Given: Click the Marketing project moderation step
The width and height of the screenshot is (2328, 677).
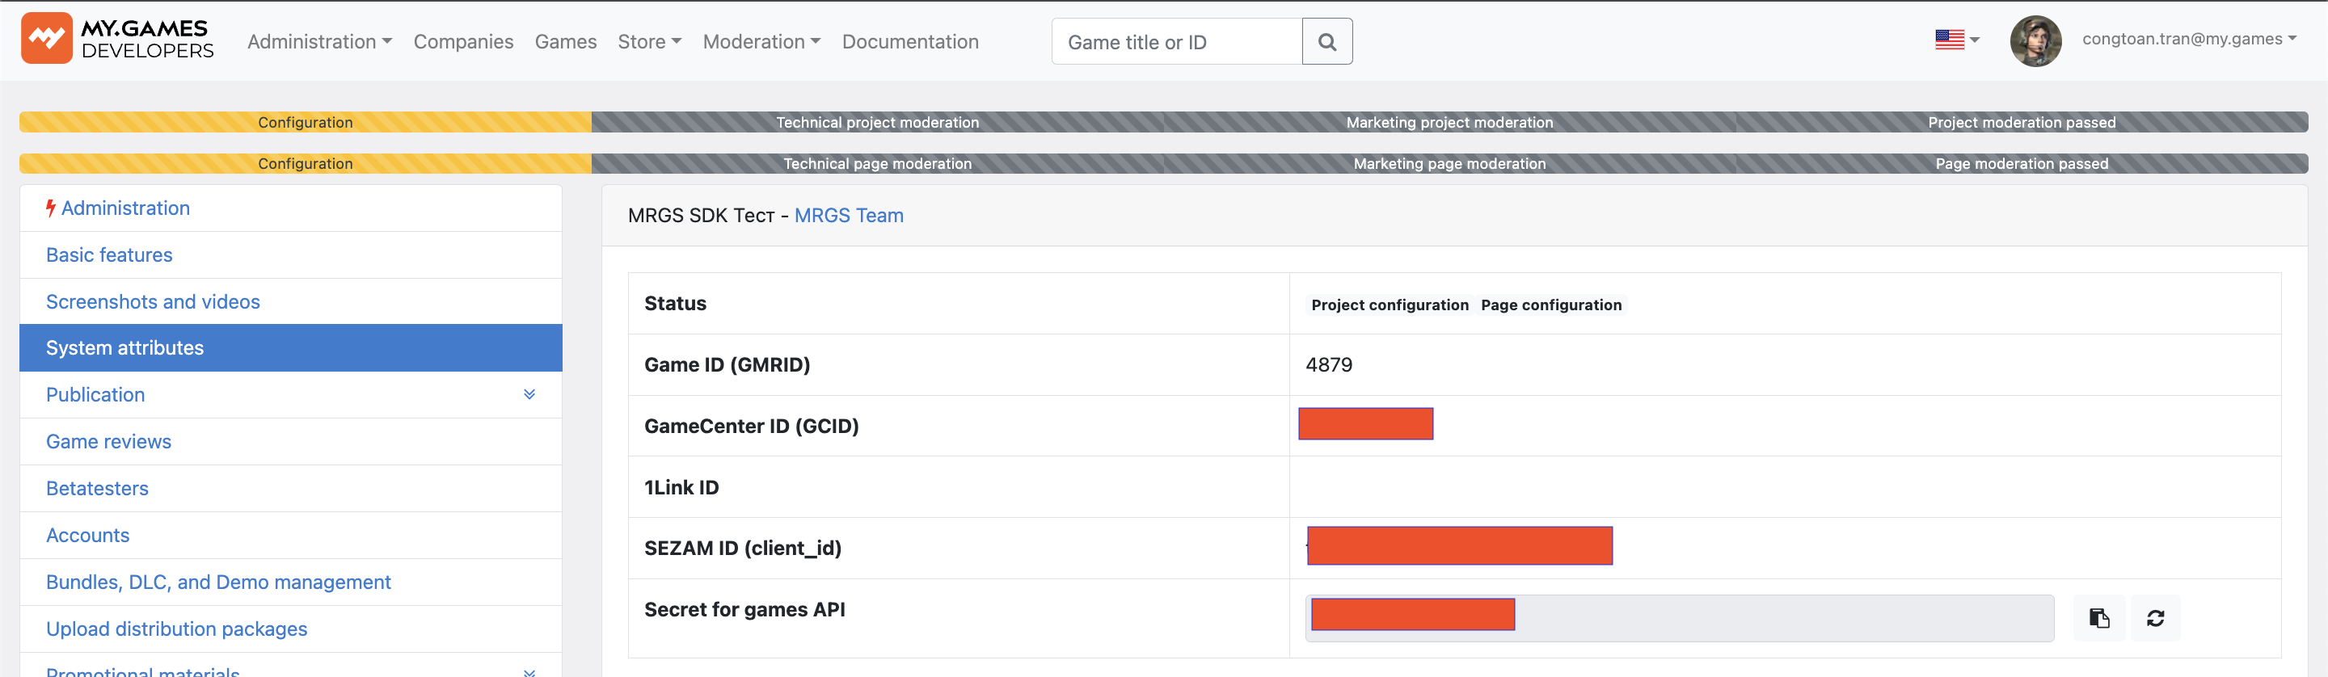Looking at the screenshot, I should tap(1449, 122).
